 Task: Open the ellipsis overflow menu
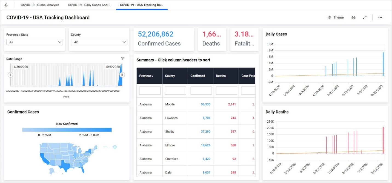(x=380, y=18)
